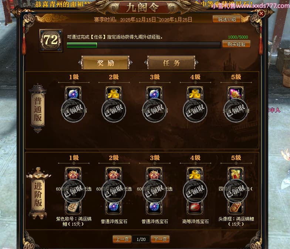The height and width of the screenshot is (249, 290).
Task: Switch to the 奖励 tab
Action: tap(105, 63)
